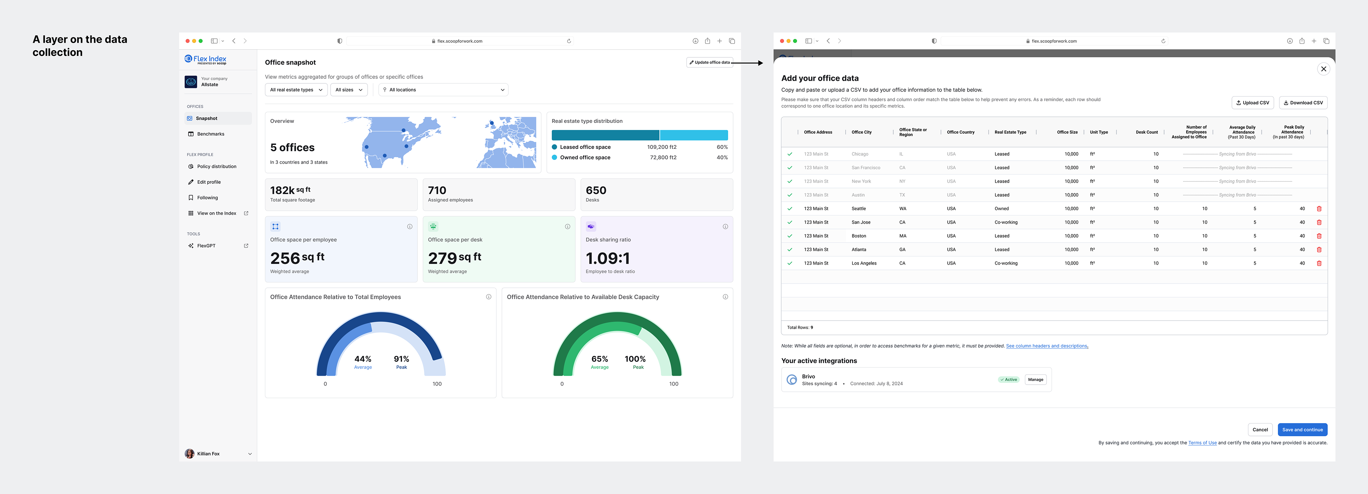Image resolution: width=1368 pixels, height=494 pixels.
Task: Open Policy distribution sidebar item
Action: coord(216,167)
